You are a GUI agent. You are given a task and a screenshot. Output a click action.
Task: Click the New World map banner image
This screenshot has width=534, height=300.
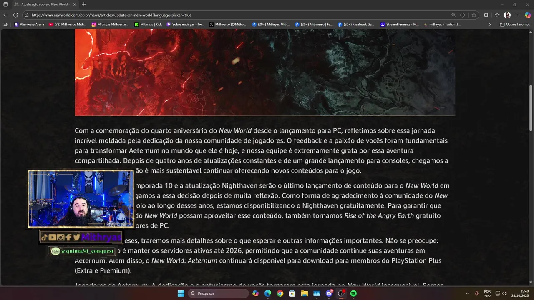coord(265,73)
